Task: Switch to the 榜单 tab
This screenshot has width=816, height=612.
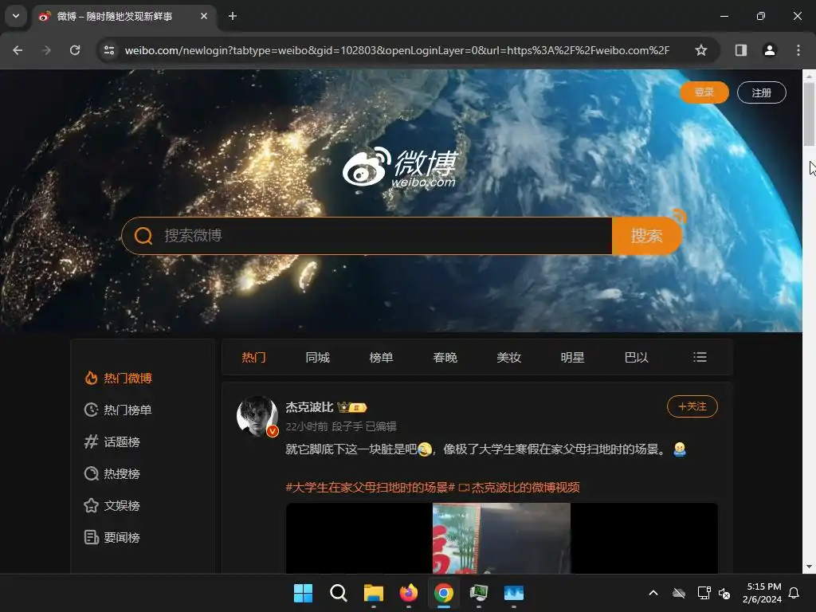Action: pyautogui.click(x=382, y=358)
